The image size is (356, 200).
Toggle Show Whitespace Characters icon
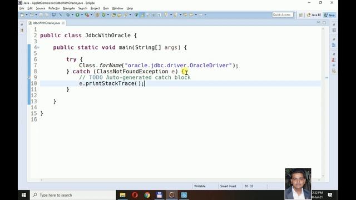[x=159, y=15]
